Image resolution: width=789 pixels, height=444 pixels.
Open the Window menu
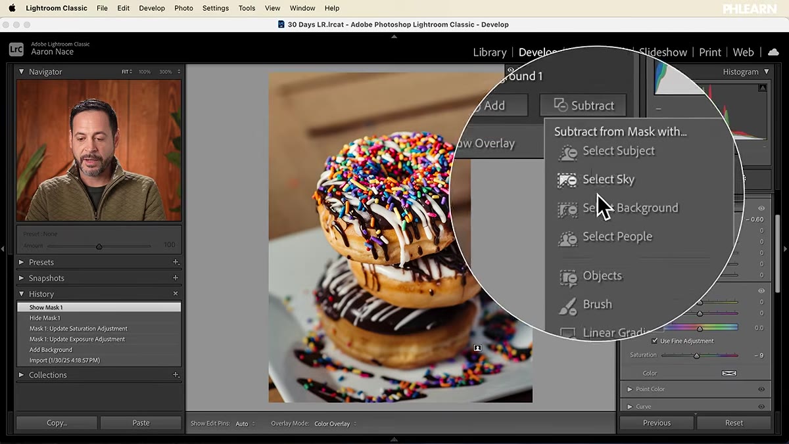pyautogui.click(x=302, y=8)
